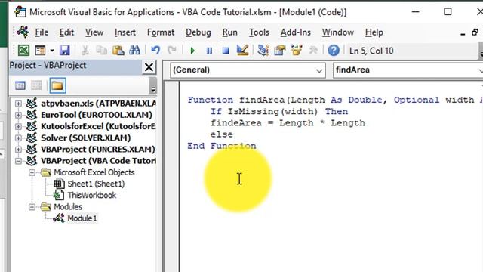Click the Project pane toolbar overflow arrow
Screen dimensions: 483x272
(x=152, y=86)
